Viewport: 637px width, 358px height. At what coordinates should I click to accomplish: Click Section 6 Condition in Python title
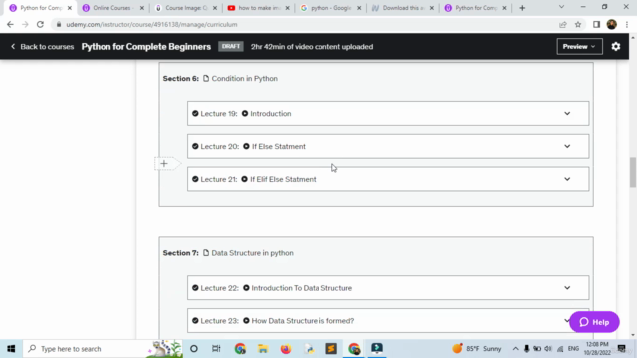coord(245,78)
